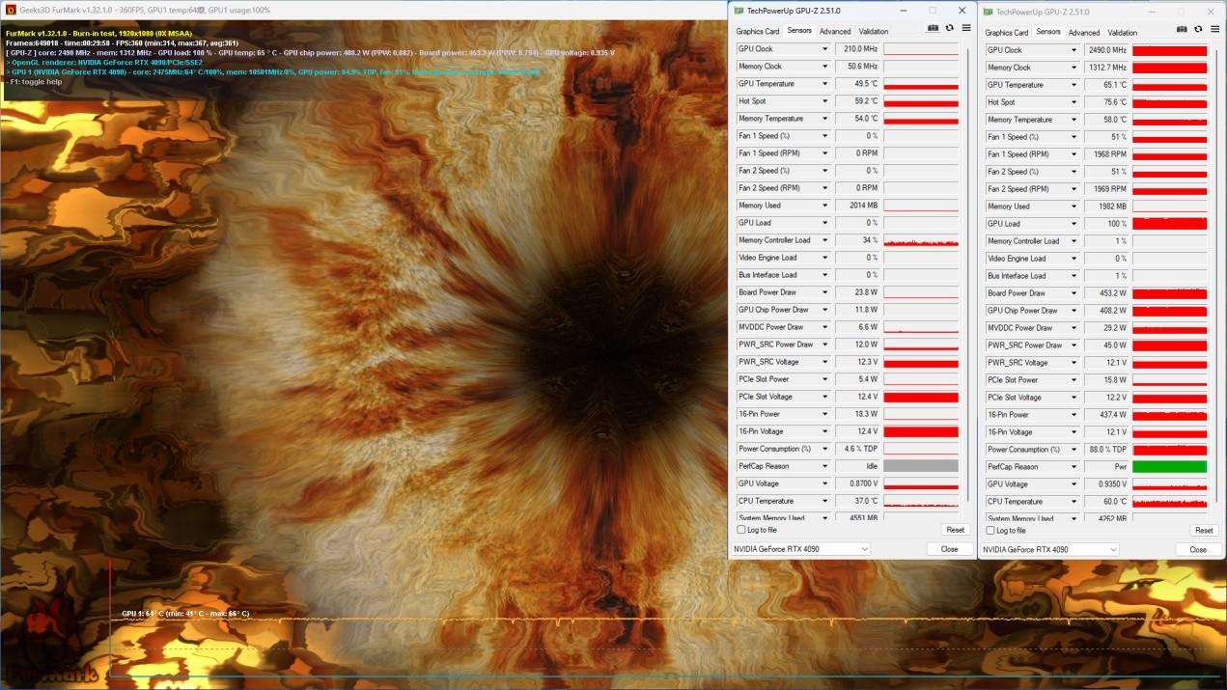Open GPU Clock sensor dropdown in left window
1227x690 pixels.
pos(824,49)
